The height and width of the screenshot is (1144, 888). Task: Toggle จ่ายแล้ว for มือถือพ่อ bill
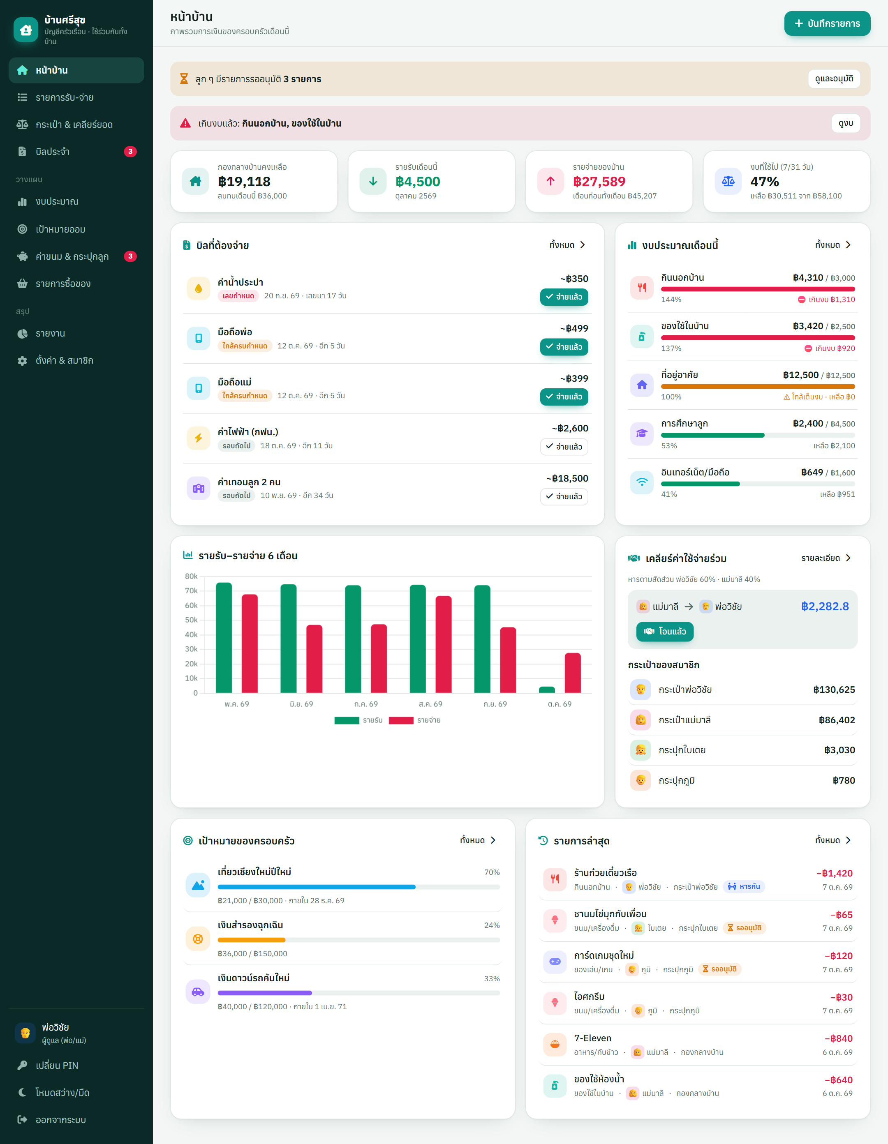(x=564, y=347)
